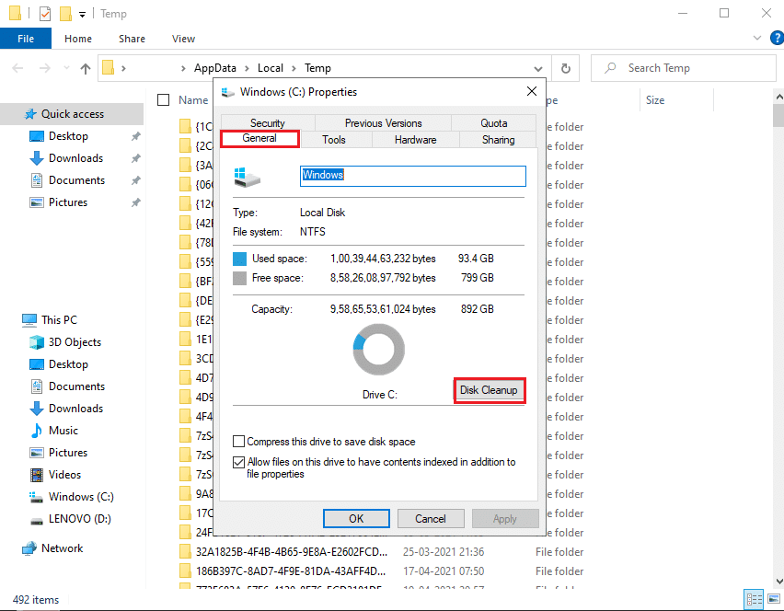
Task: Click the Back navigation arrow icon
Action: pos(18,68)
